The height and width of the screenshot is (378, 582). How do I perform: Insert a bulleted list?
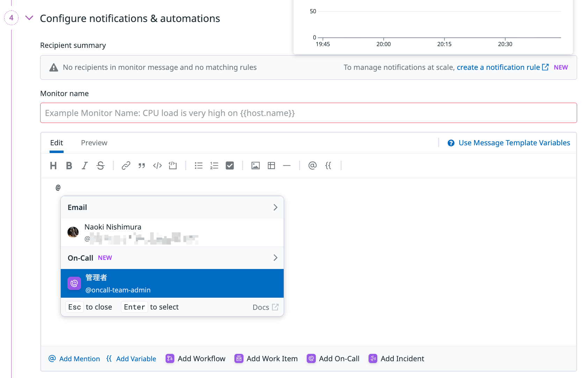tap(198, 166)
